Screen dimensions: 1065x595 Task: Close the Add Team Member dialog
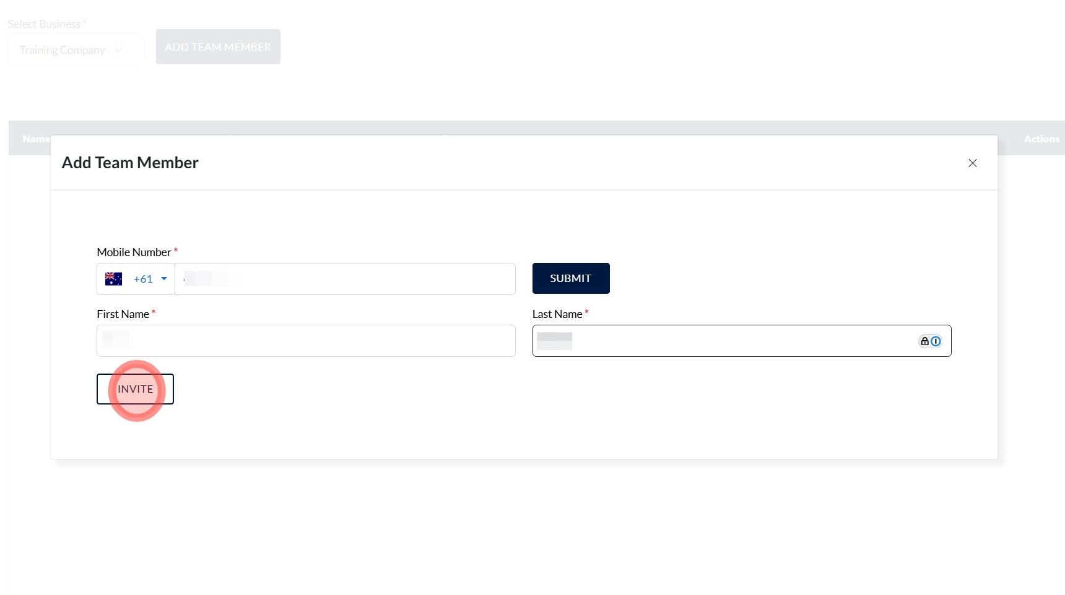(972, 163)
